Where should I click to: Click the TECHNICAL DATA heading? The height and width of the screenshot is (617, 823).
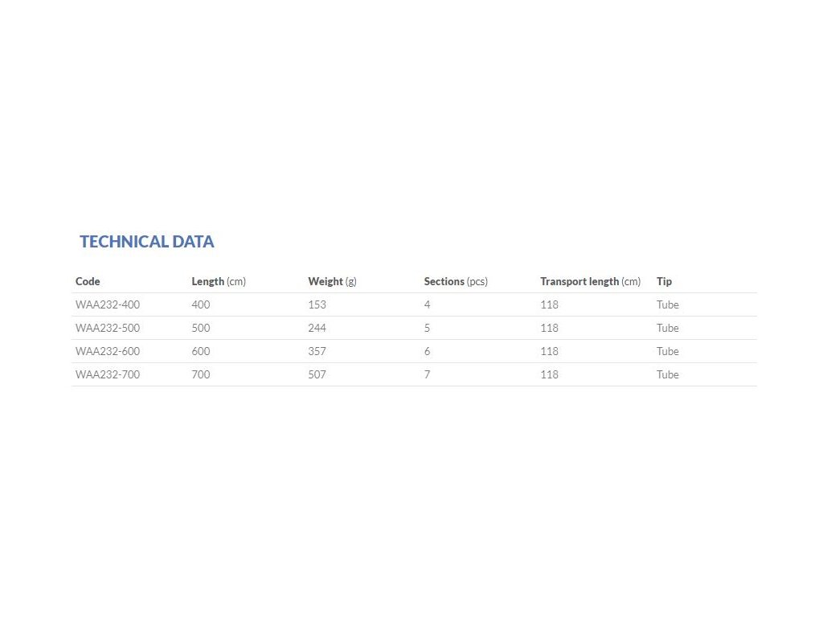click(x=147, y=242)
